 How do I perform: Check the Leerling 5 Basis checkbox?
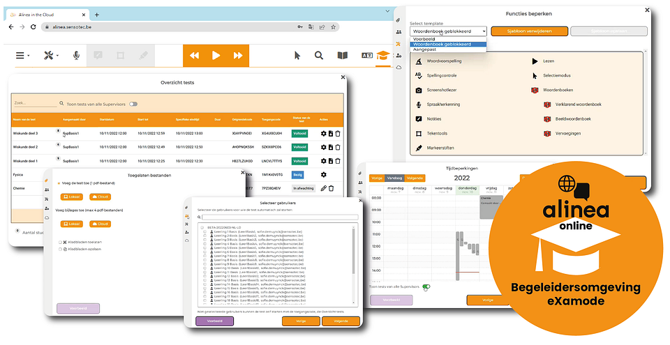click(205, 248)
